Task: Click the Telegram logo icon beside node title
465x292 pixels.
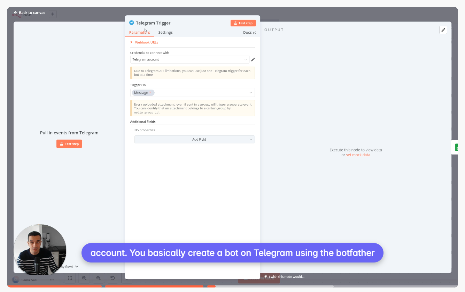Action: (131, 23)
